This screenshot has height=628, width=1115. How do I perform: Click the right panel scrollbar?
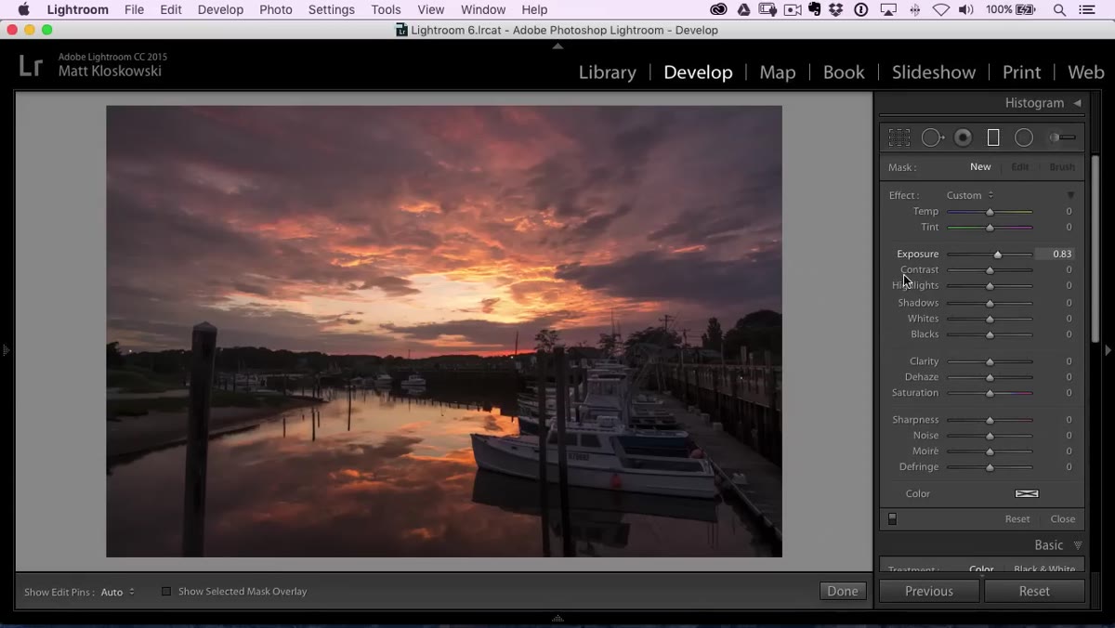click(1095, 249)
